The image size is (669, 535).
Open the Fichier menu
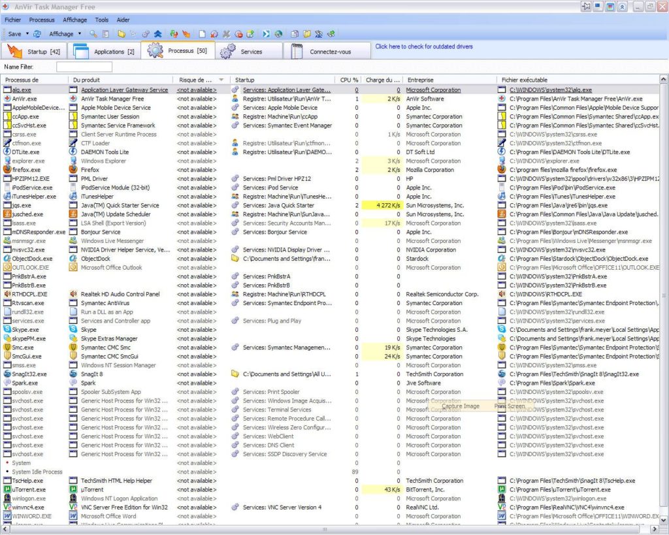click(13, 20)
